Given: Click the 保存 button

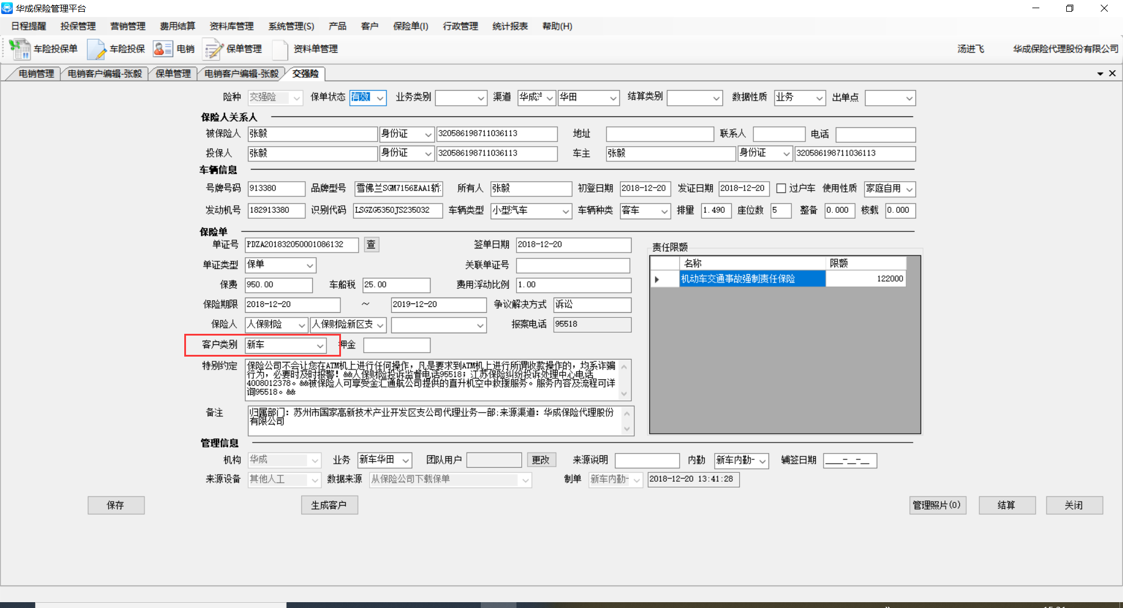Looking at the screenshot, I should click(x=116, y=505).
